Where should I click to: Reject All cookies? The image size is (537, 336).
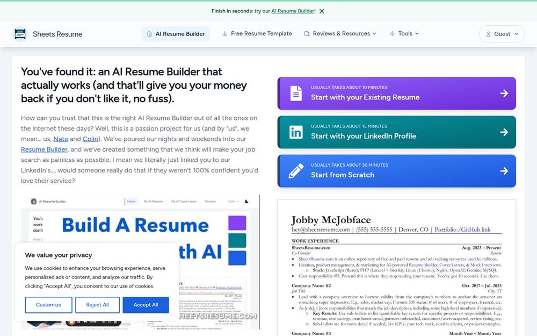pos(97,305)
